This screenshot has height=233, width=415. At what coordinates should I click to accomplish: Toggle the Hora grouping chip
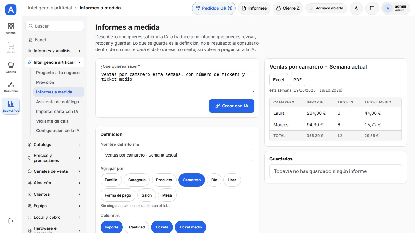(x=232, y=180)
